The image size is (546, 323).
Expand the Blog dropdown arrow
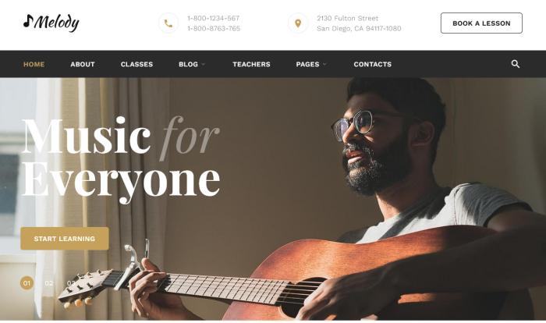click(x=204, y=64)
